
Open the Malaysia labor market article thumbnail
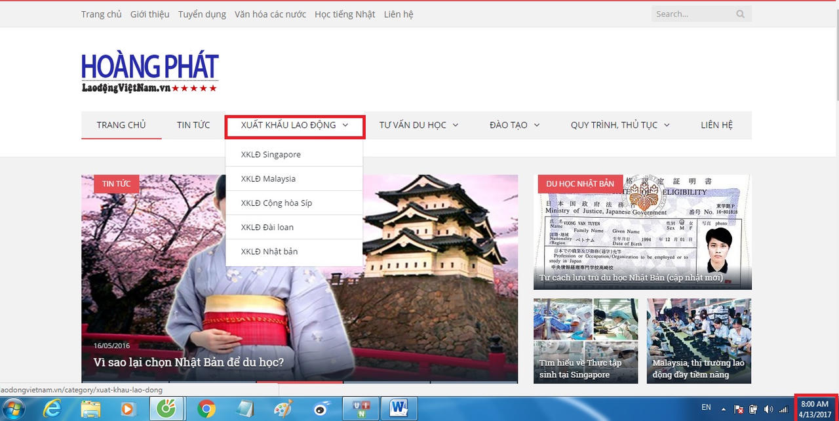(x=699, y=341)
